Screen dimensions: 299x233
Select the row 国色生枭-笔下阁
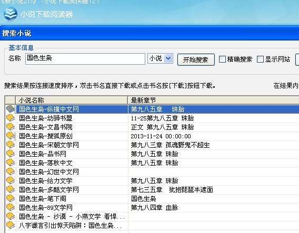[152, 199]
